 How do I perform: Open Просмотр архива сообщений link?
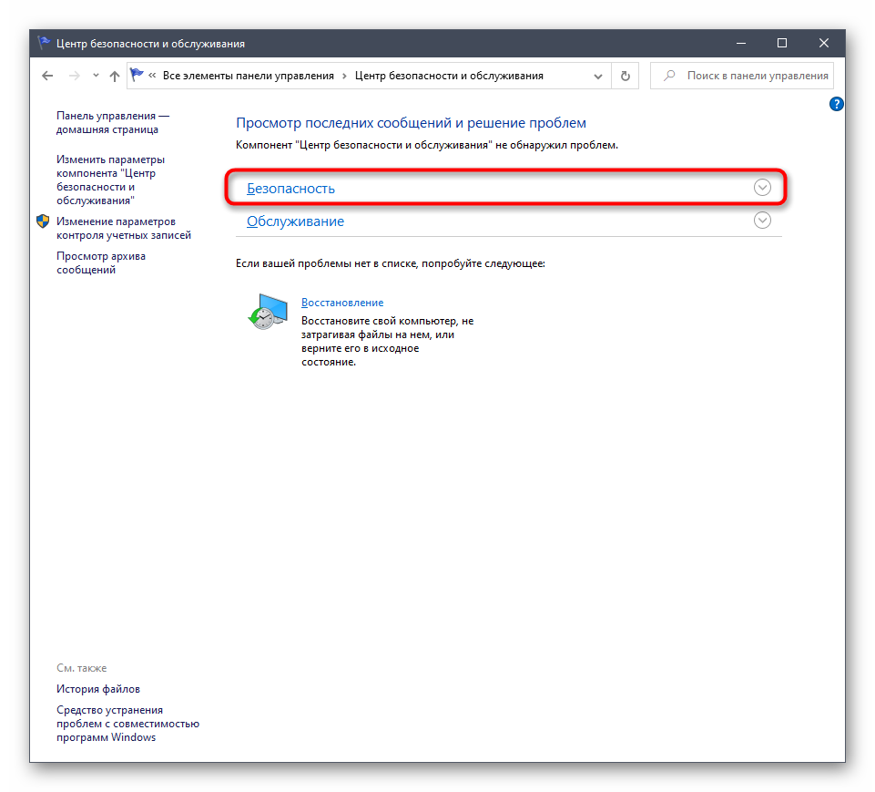click(x=100, y=262)
